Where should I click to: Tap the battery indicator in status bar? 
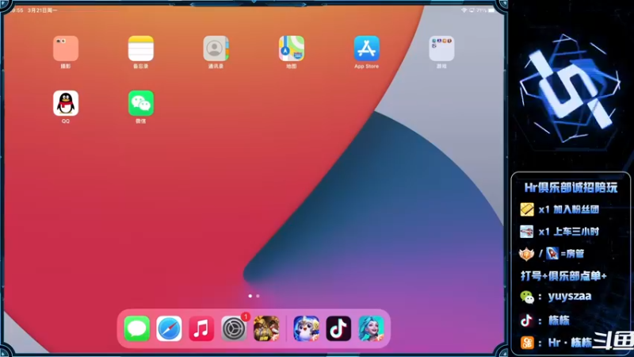491,10
